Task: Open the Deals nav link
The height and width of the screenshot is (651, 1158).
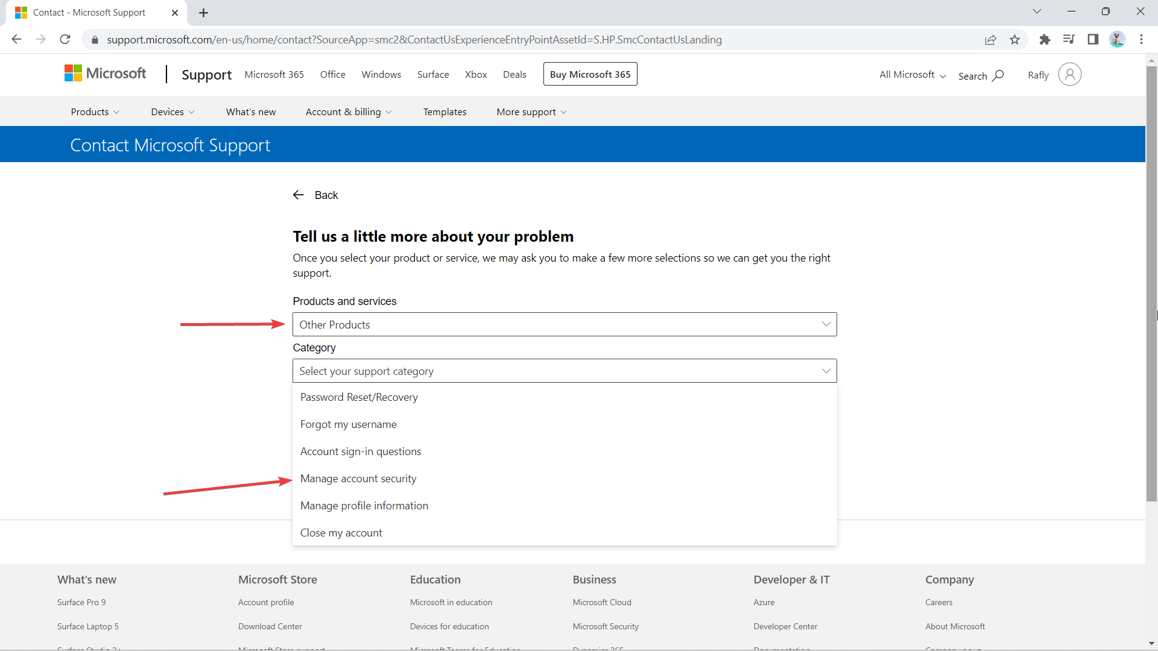Action: coord(514,74)
